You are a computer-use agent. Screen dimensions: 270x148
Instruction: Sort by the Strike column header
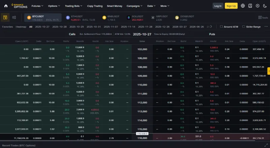coord(142,41)
